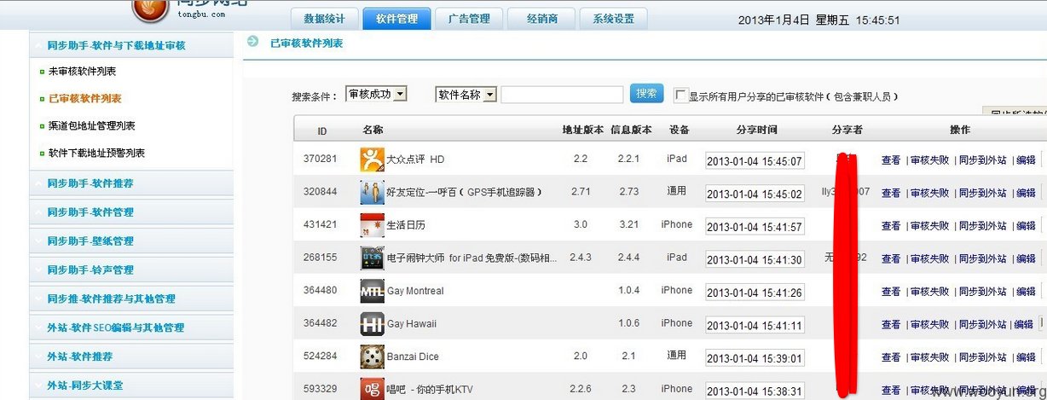This screenshot has width=1047, height=400.
Task: Click the 大众点评 HD app icon
Action: click(x=373, y=159)
